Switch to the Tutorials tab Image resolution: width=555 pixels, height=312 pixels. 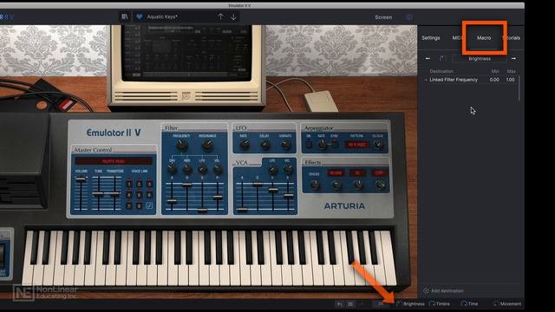pos(512,38)
